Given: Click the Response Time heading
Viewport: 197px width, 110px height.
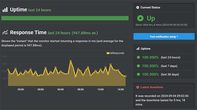Looking at the screenshot, I should pos(28,32).
